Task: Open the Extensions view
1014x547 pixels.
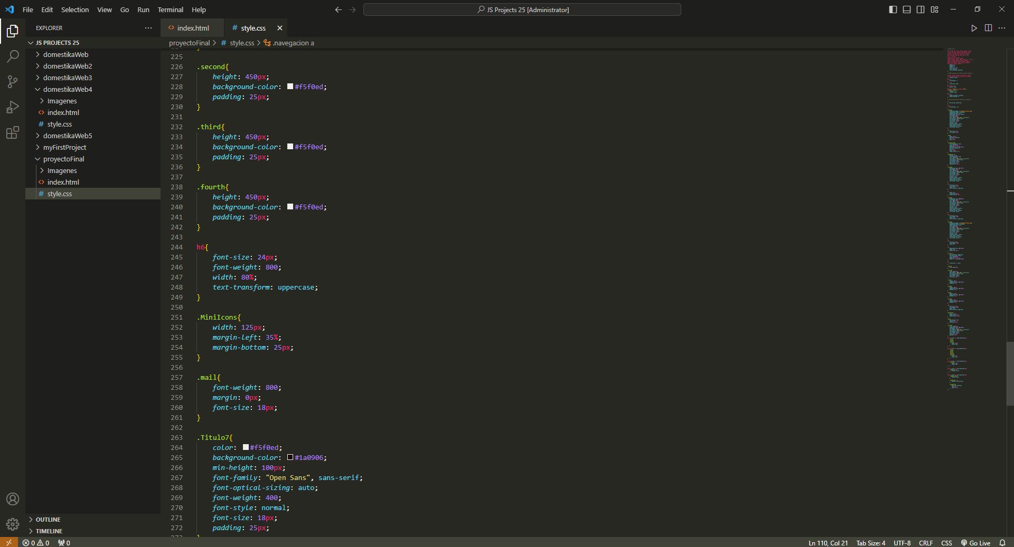Action: click(13, 132)
